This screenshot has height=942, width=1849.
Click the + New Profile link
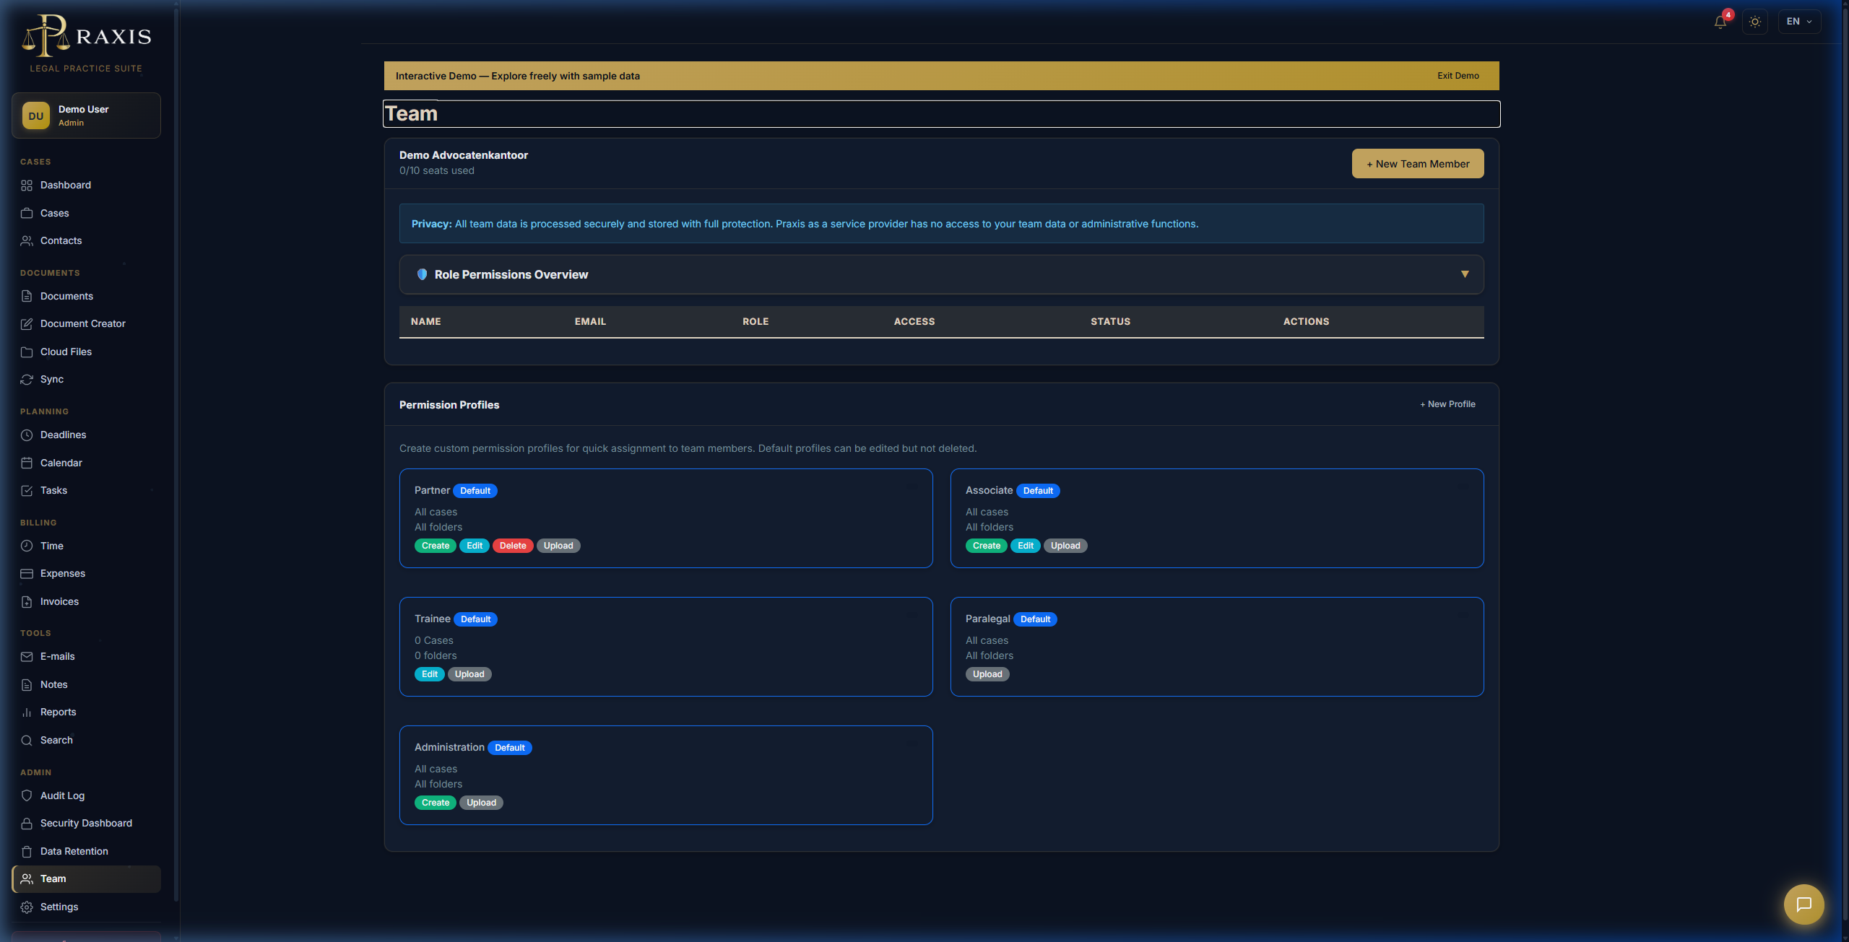click(x=1447, y=404)
